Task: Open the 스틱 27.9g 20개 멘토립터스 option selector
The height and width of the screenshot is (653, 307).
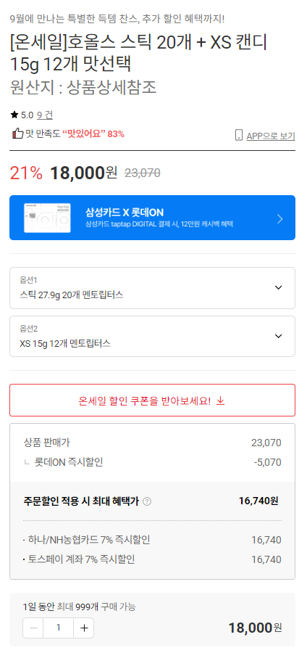Action: 153,288
